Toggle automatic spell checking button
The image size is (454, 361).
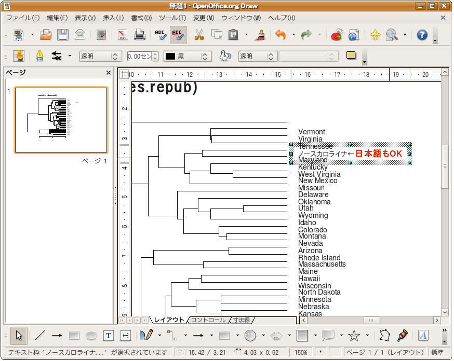point(179,35)
